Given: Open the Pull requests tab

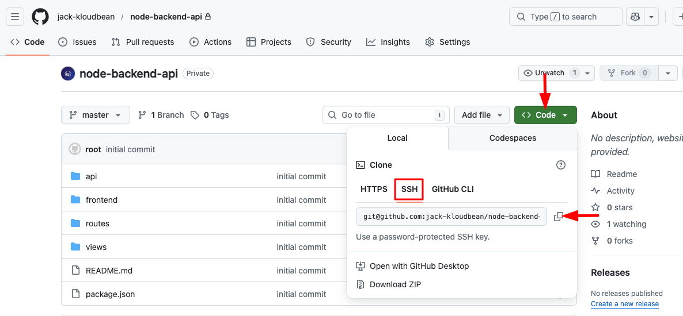Looking at the screenshot, I should click(x=143, y=42).
